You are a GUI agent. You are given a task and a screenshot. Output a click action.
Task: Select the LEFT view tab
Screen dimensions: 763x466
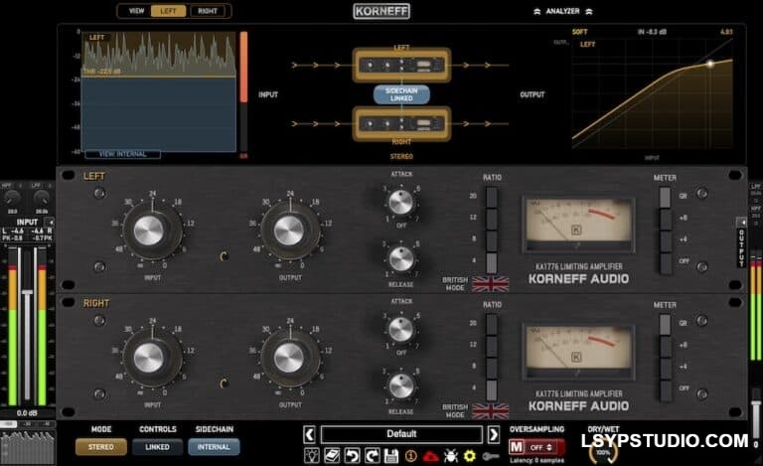coord(168,11)
